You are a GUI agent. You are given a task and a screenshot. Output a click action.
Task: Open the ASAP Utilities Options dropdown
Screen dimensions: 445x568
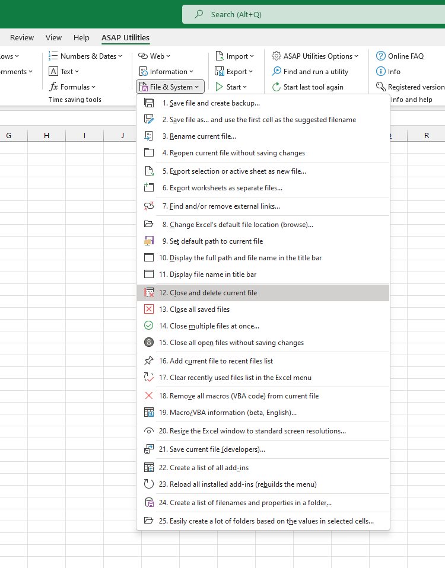(315, 56)
